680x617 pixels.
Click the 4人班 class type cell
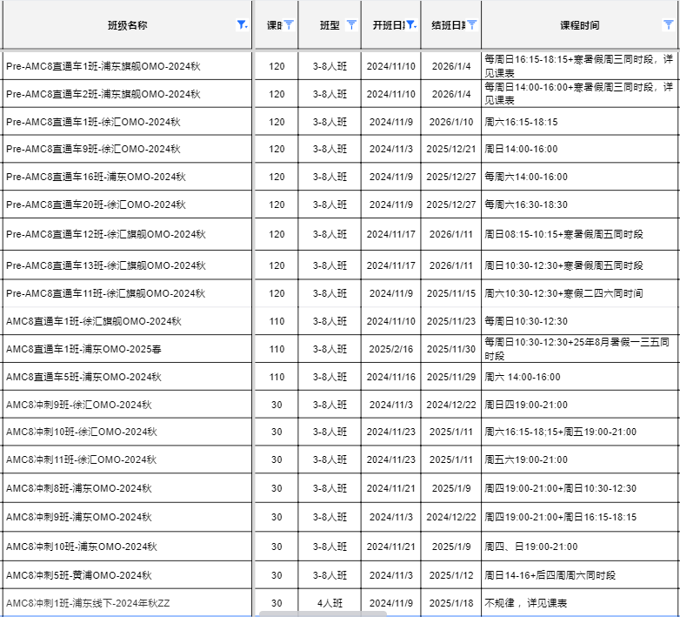pyautogui.click(x=330, y=603)
